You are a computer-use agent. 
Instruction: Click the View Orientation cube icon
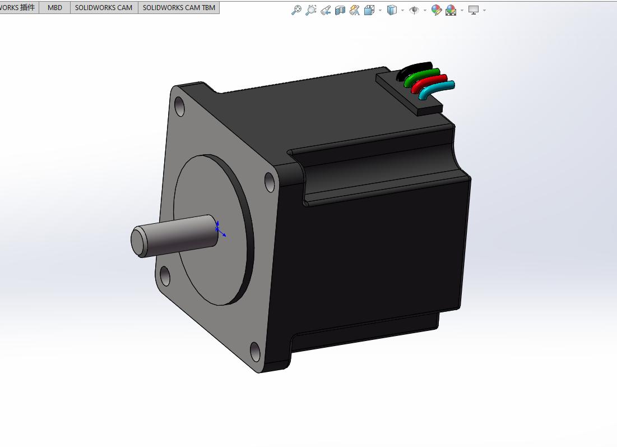pyautogui.click(x=369, y=10)
